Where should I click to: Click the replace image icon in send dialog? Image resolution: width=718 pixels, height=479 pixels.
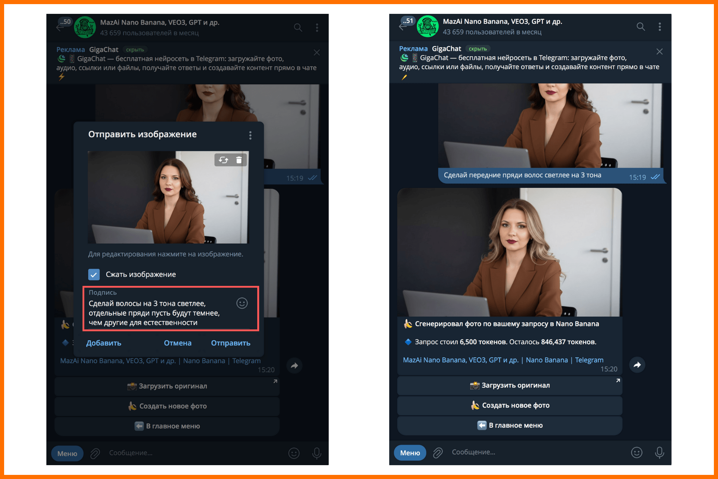point(224,160)
